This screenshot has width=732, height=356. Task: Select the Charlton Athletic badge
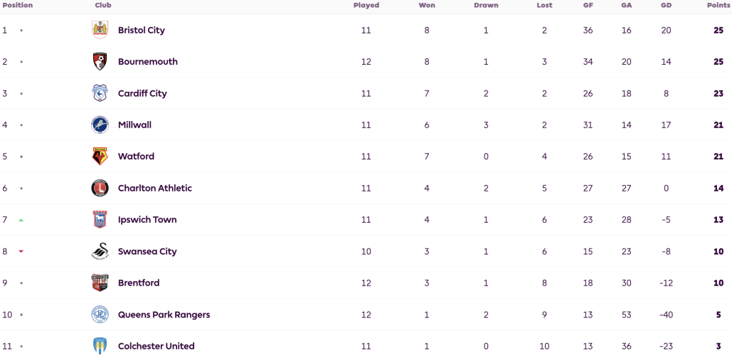tap(100, 188)
